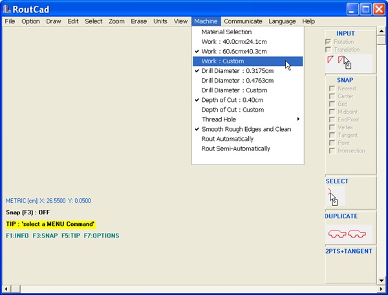Click the vertical scrollbar thumb
This screenshot has width=388, height=295.
point(382,40)
